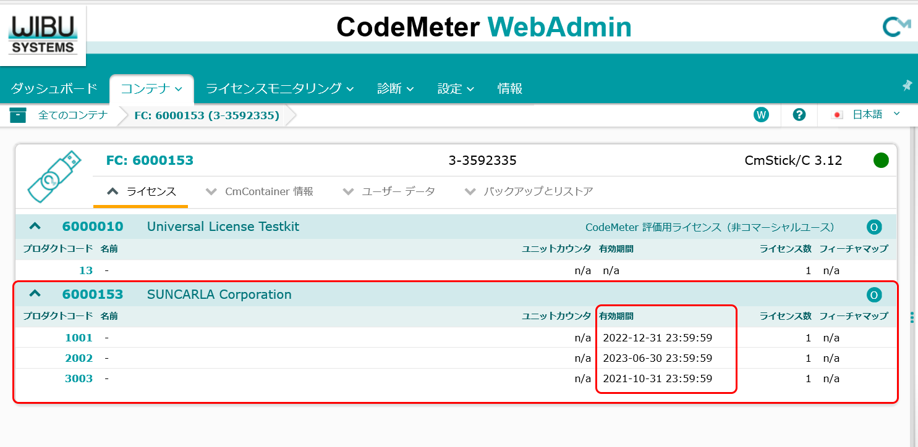
Task: Click the CmStick USB dongle image
Action: click(53, 177)
